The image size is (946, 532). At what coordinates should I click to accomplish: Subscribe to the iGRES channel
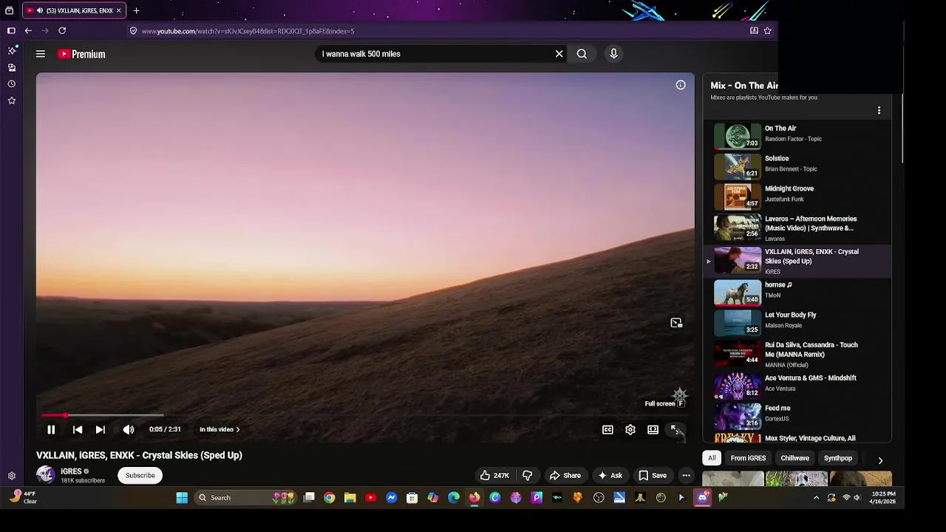tap(140, 476)
